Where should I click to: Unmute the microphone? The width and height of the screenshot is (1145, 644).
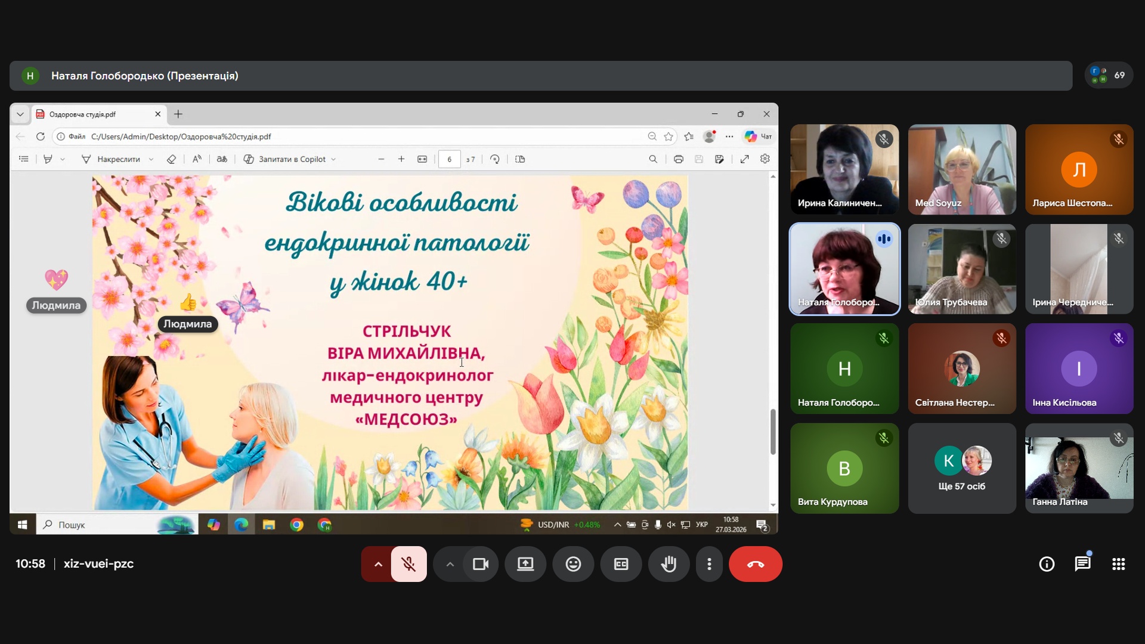(x=409, y=564)
